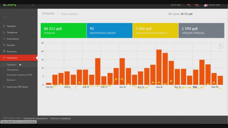The image size is (228, 128).
Task: Click the 2017-2018 © 5CRM footer text
Action: point(12,118)
